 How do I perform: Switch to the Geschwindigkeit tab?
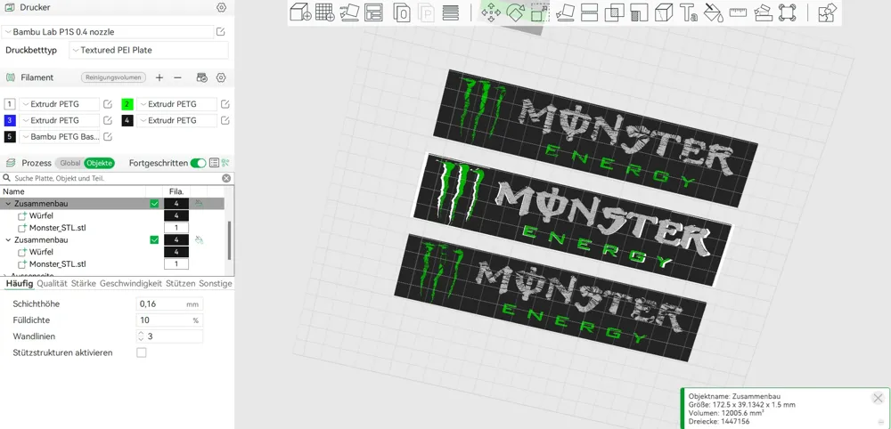tap(131, 283)
